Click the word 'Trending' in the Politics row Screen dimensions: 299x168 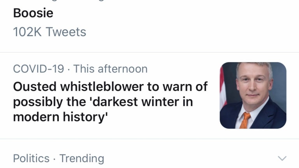click(x=82, y=158)
